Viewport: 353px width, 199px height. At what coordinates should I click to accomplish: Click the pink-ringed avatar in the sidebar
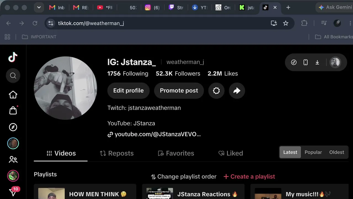pyautogui.click(x=13, y=176)
